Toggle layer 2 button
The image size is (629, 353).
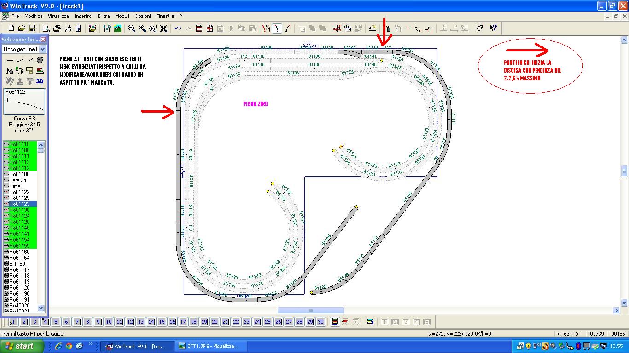(x=24, y=322)
